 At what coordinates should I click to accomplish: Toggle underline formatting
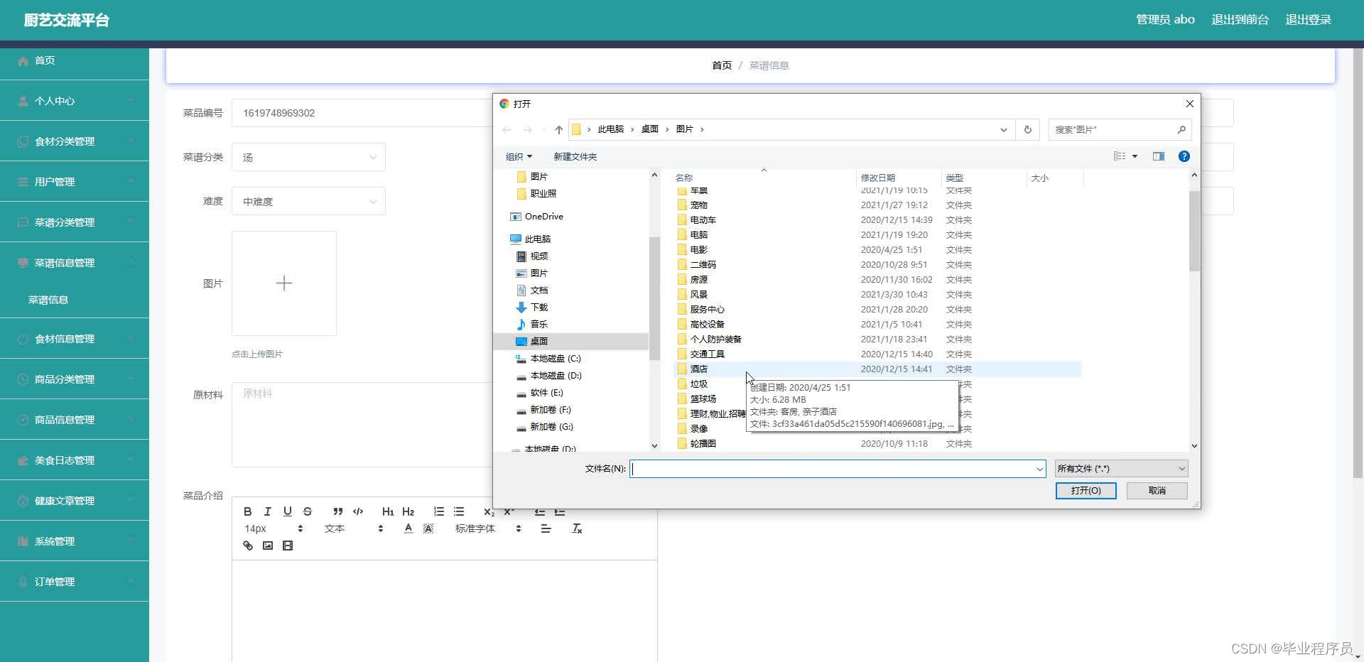tap(287, 511)
